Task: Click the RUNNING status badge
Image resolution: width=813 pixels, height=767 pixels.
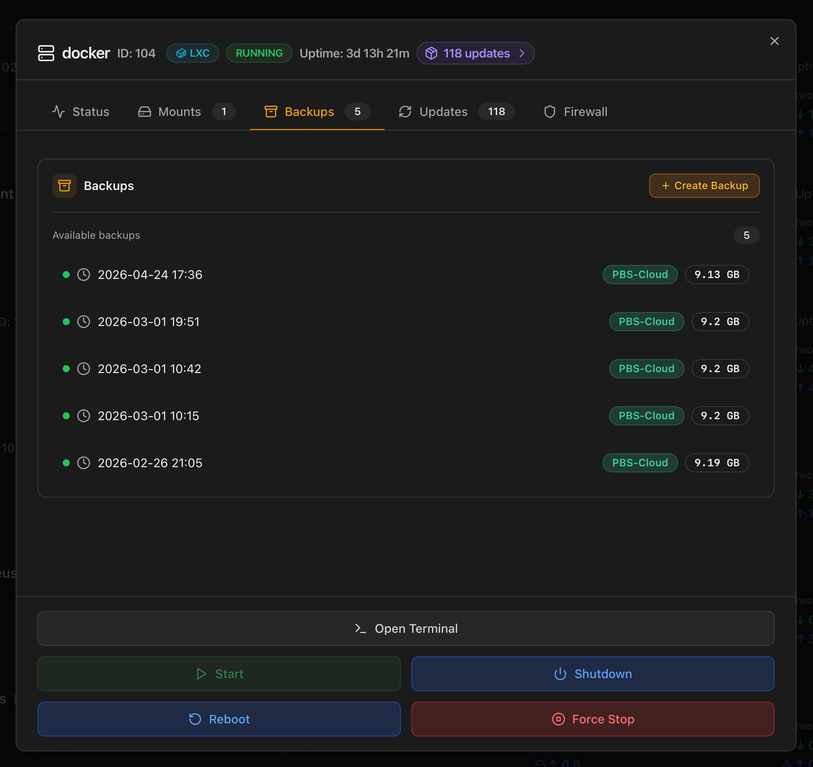Action: pos(259,53)
